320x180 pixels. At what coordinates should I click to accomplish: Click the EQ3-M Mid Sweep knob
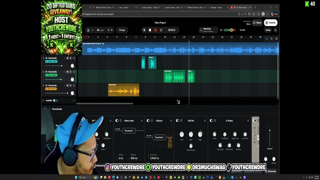pyautogui.click(x=191, y=146)
